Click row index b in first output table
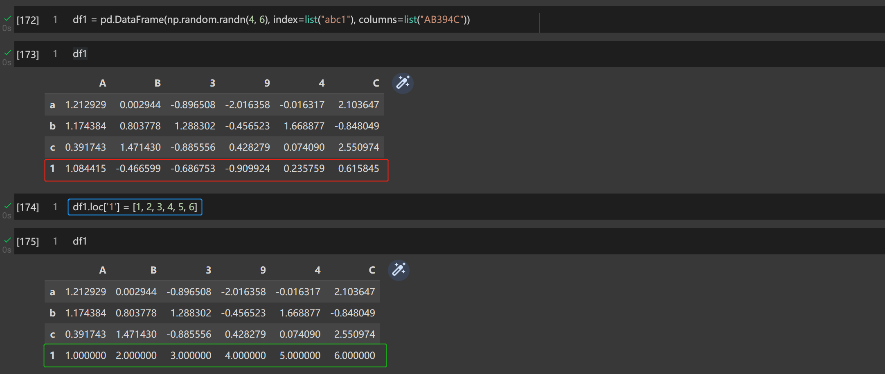Screen dimensions: 885x374 (x=52, y=126)
